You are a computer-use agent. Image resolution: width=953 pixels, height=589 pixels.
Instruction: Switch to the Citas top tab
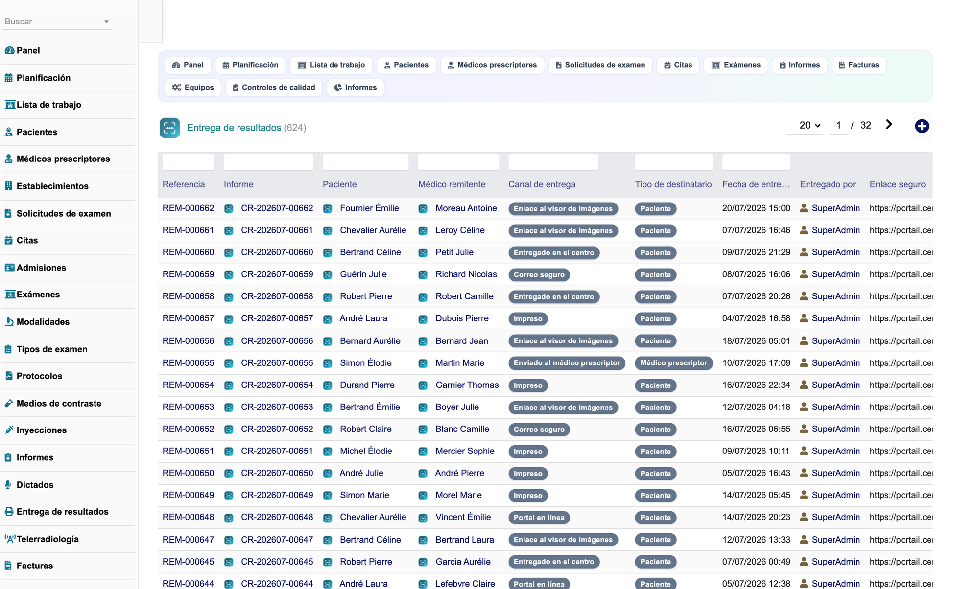pos(678,65)
